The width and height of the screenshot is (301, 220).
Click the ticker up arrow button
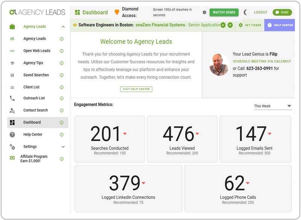(223, 25)
